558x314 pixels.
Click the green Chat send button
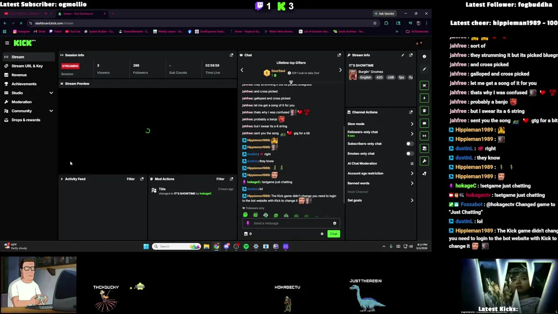[333, 234]
